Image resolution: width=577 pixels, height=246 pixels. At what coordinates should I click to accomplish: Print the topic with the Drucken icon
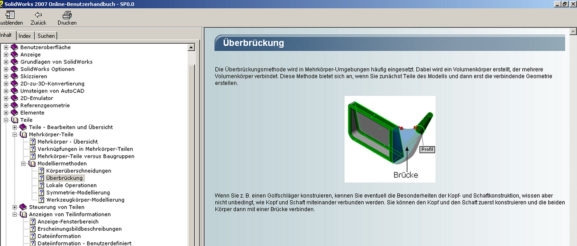tap(67, 15)
